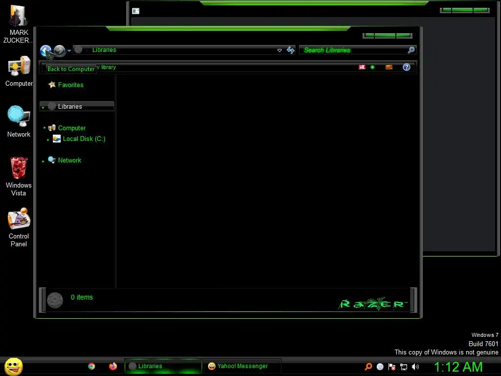Screen dimensions: 501x376
Task: Click the red view-change icon in toolbar
Action: (362, 67)
